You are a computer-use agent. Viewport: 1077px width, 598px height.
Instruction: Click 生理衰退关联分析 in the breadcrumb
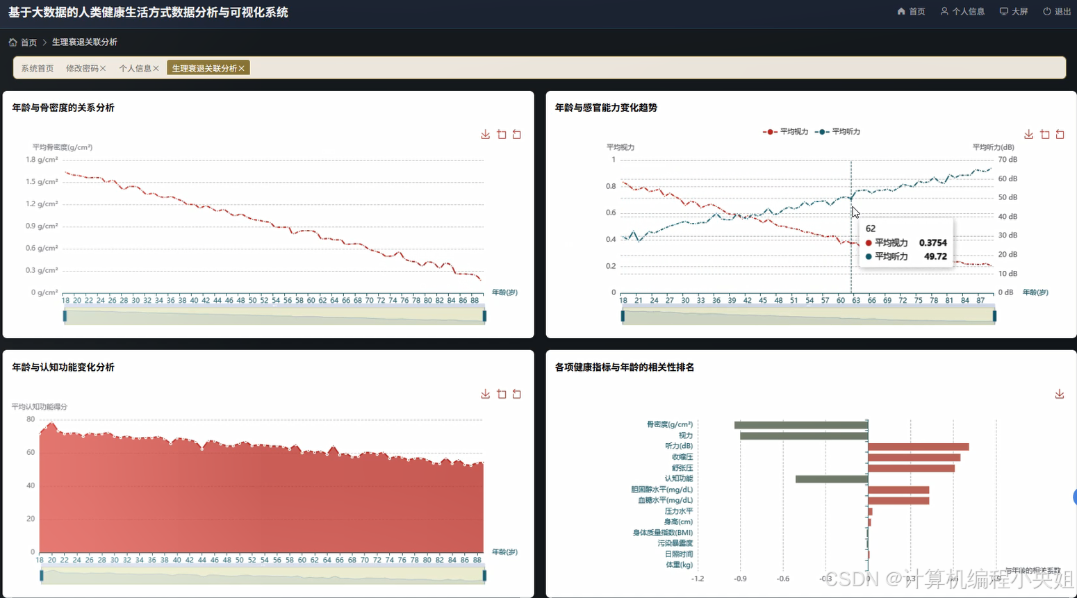coord(85,42)
